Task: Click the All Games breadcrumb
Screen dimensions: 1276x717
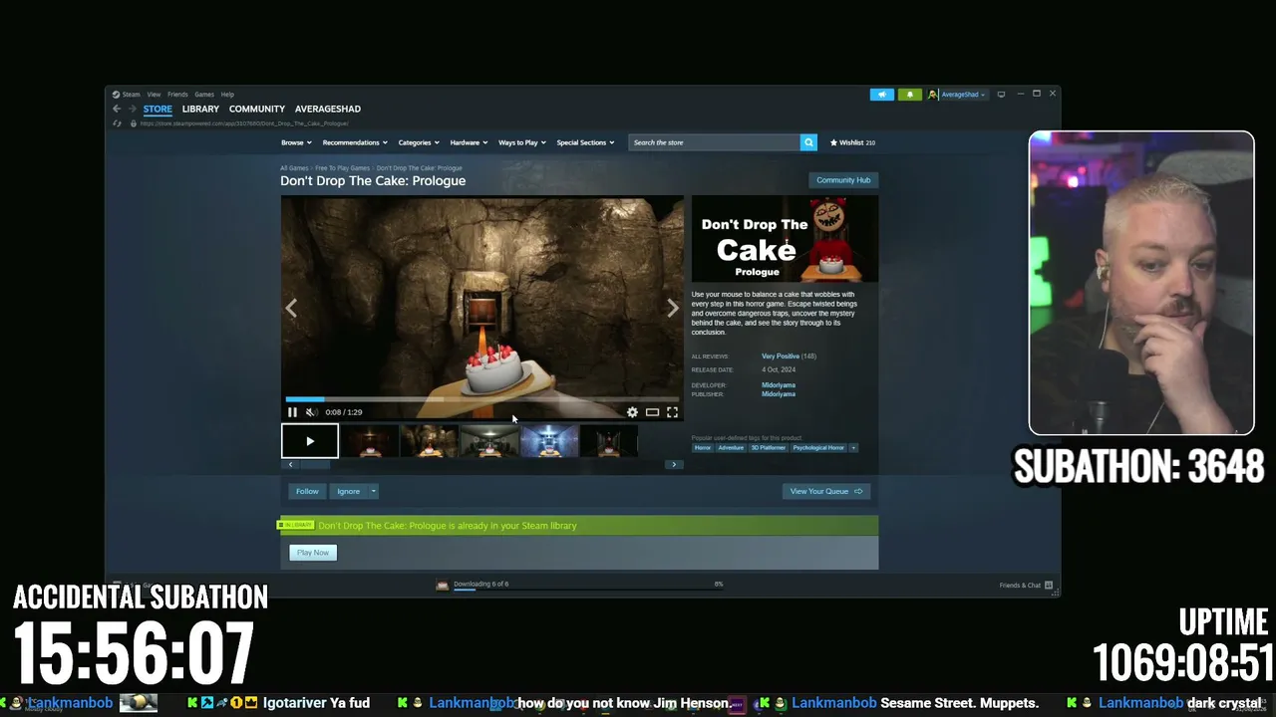Action: pyautogui.click(x=294, y=168)
